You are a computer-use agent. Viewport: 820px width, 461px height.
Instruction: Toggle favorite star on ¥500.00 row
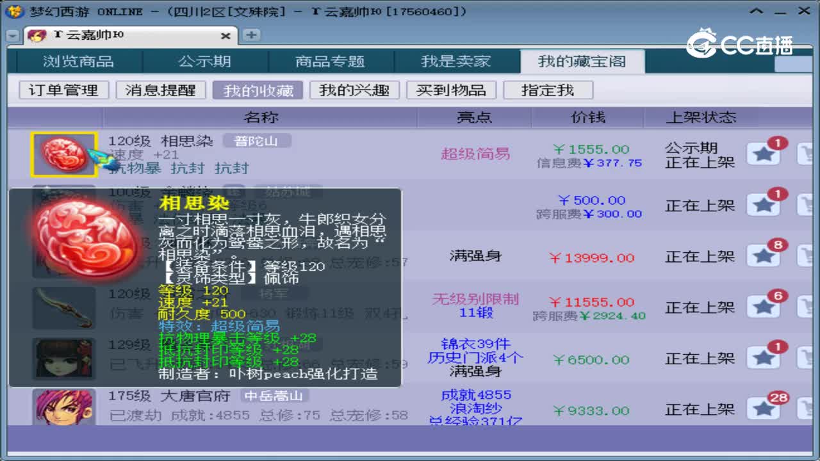(x=764, y=205)
